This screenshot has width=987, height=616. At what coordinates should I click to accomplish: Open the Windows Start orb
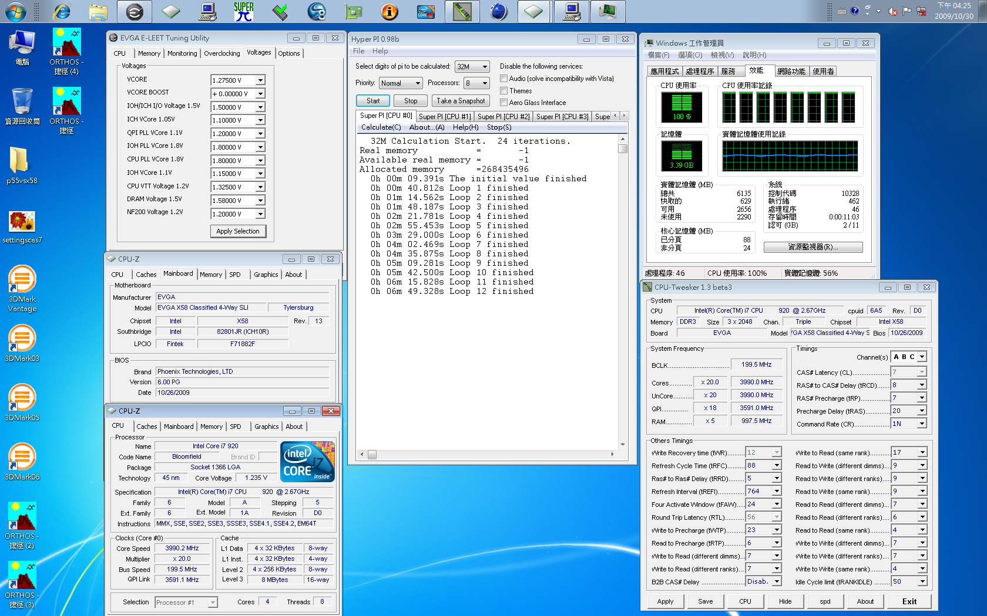click(x=16, y=11)
